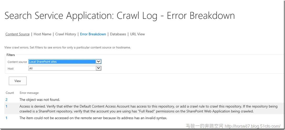Image resolution: width=285 pixels, height=130 pixels.
Task: Open the Host dropdown showing All
Action: [x=62, y=68]
